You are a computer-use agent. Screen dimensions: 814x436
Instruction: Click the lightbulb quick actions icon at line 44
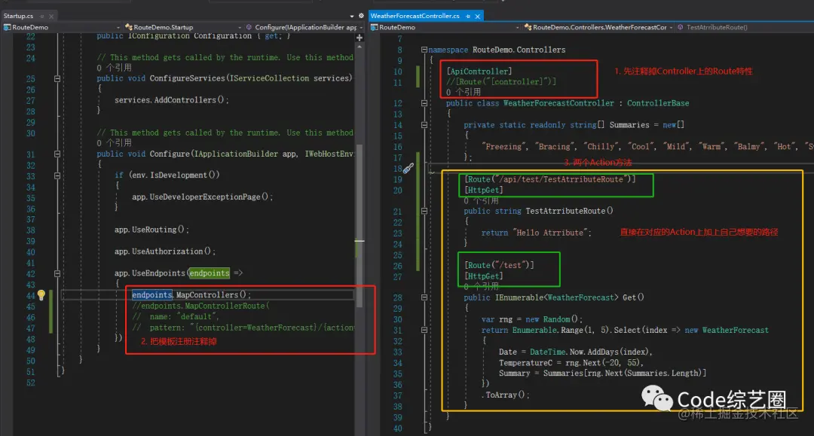(x=41, y=295)
